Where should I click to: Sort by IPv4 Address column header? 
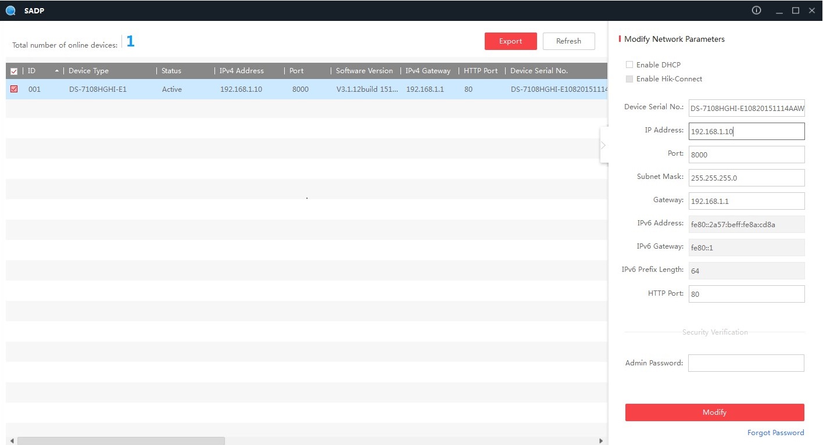[242, 71]
